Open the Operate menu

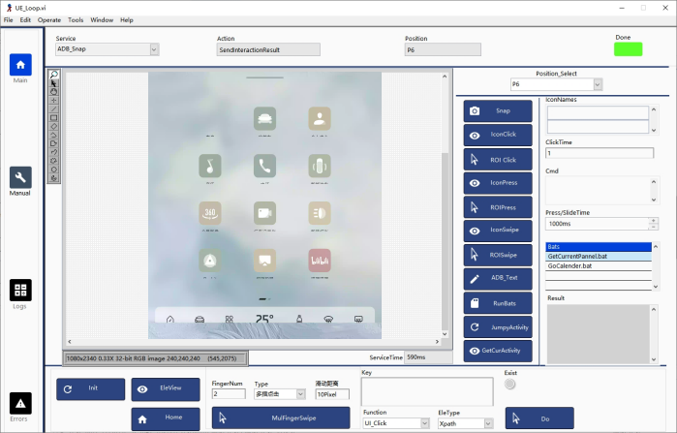pyautogui.click(x=48, y=19)
